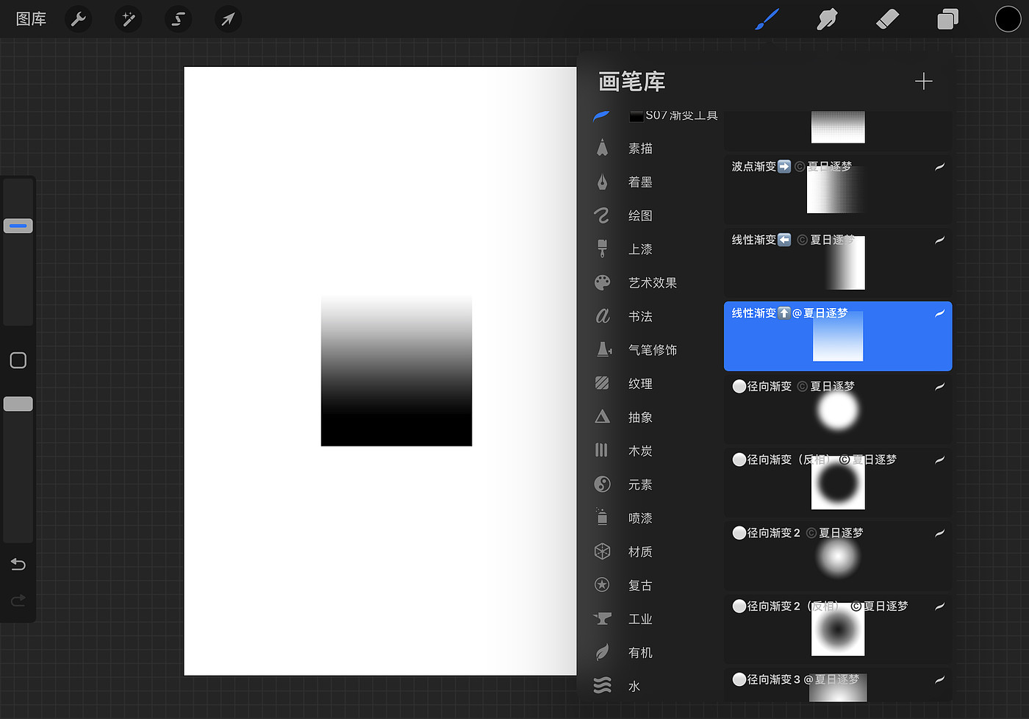Activate the Transform arrow tool
Viewport: 1029px width, 719px height.
tap(228, 19)
